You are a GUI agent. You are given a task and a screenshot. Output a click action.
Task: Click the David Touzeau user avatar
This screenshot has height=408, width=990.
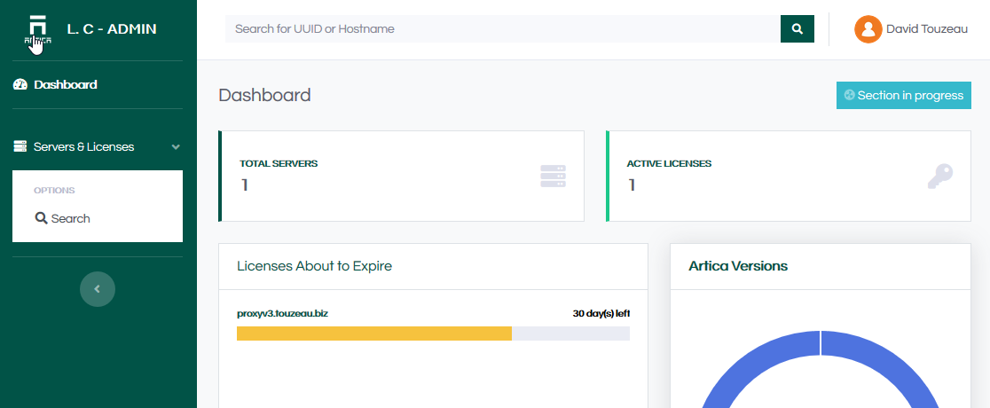[x=868, y=29]
